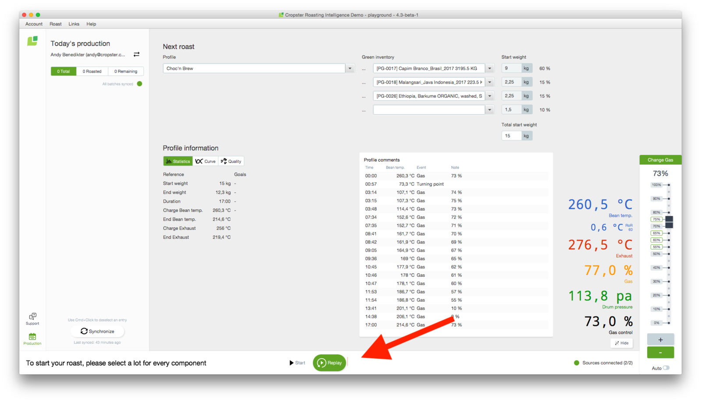Viewport: 701px width, 402px height.
Task: Click the Cropster green logo icon
Action: pos(32,41)
